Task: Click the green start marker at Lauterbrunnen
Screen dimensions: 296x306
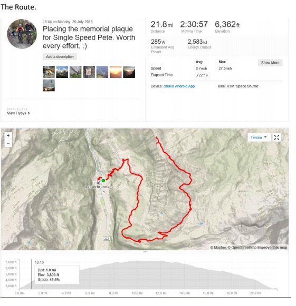Action: [x=103, y=181]
